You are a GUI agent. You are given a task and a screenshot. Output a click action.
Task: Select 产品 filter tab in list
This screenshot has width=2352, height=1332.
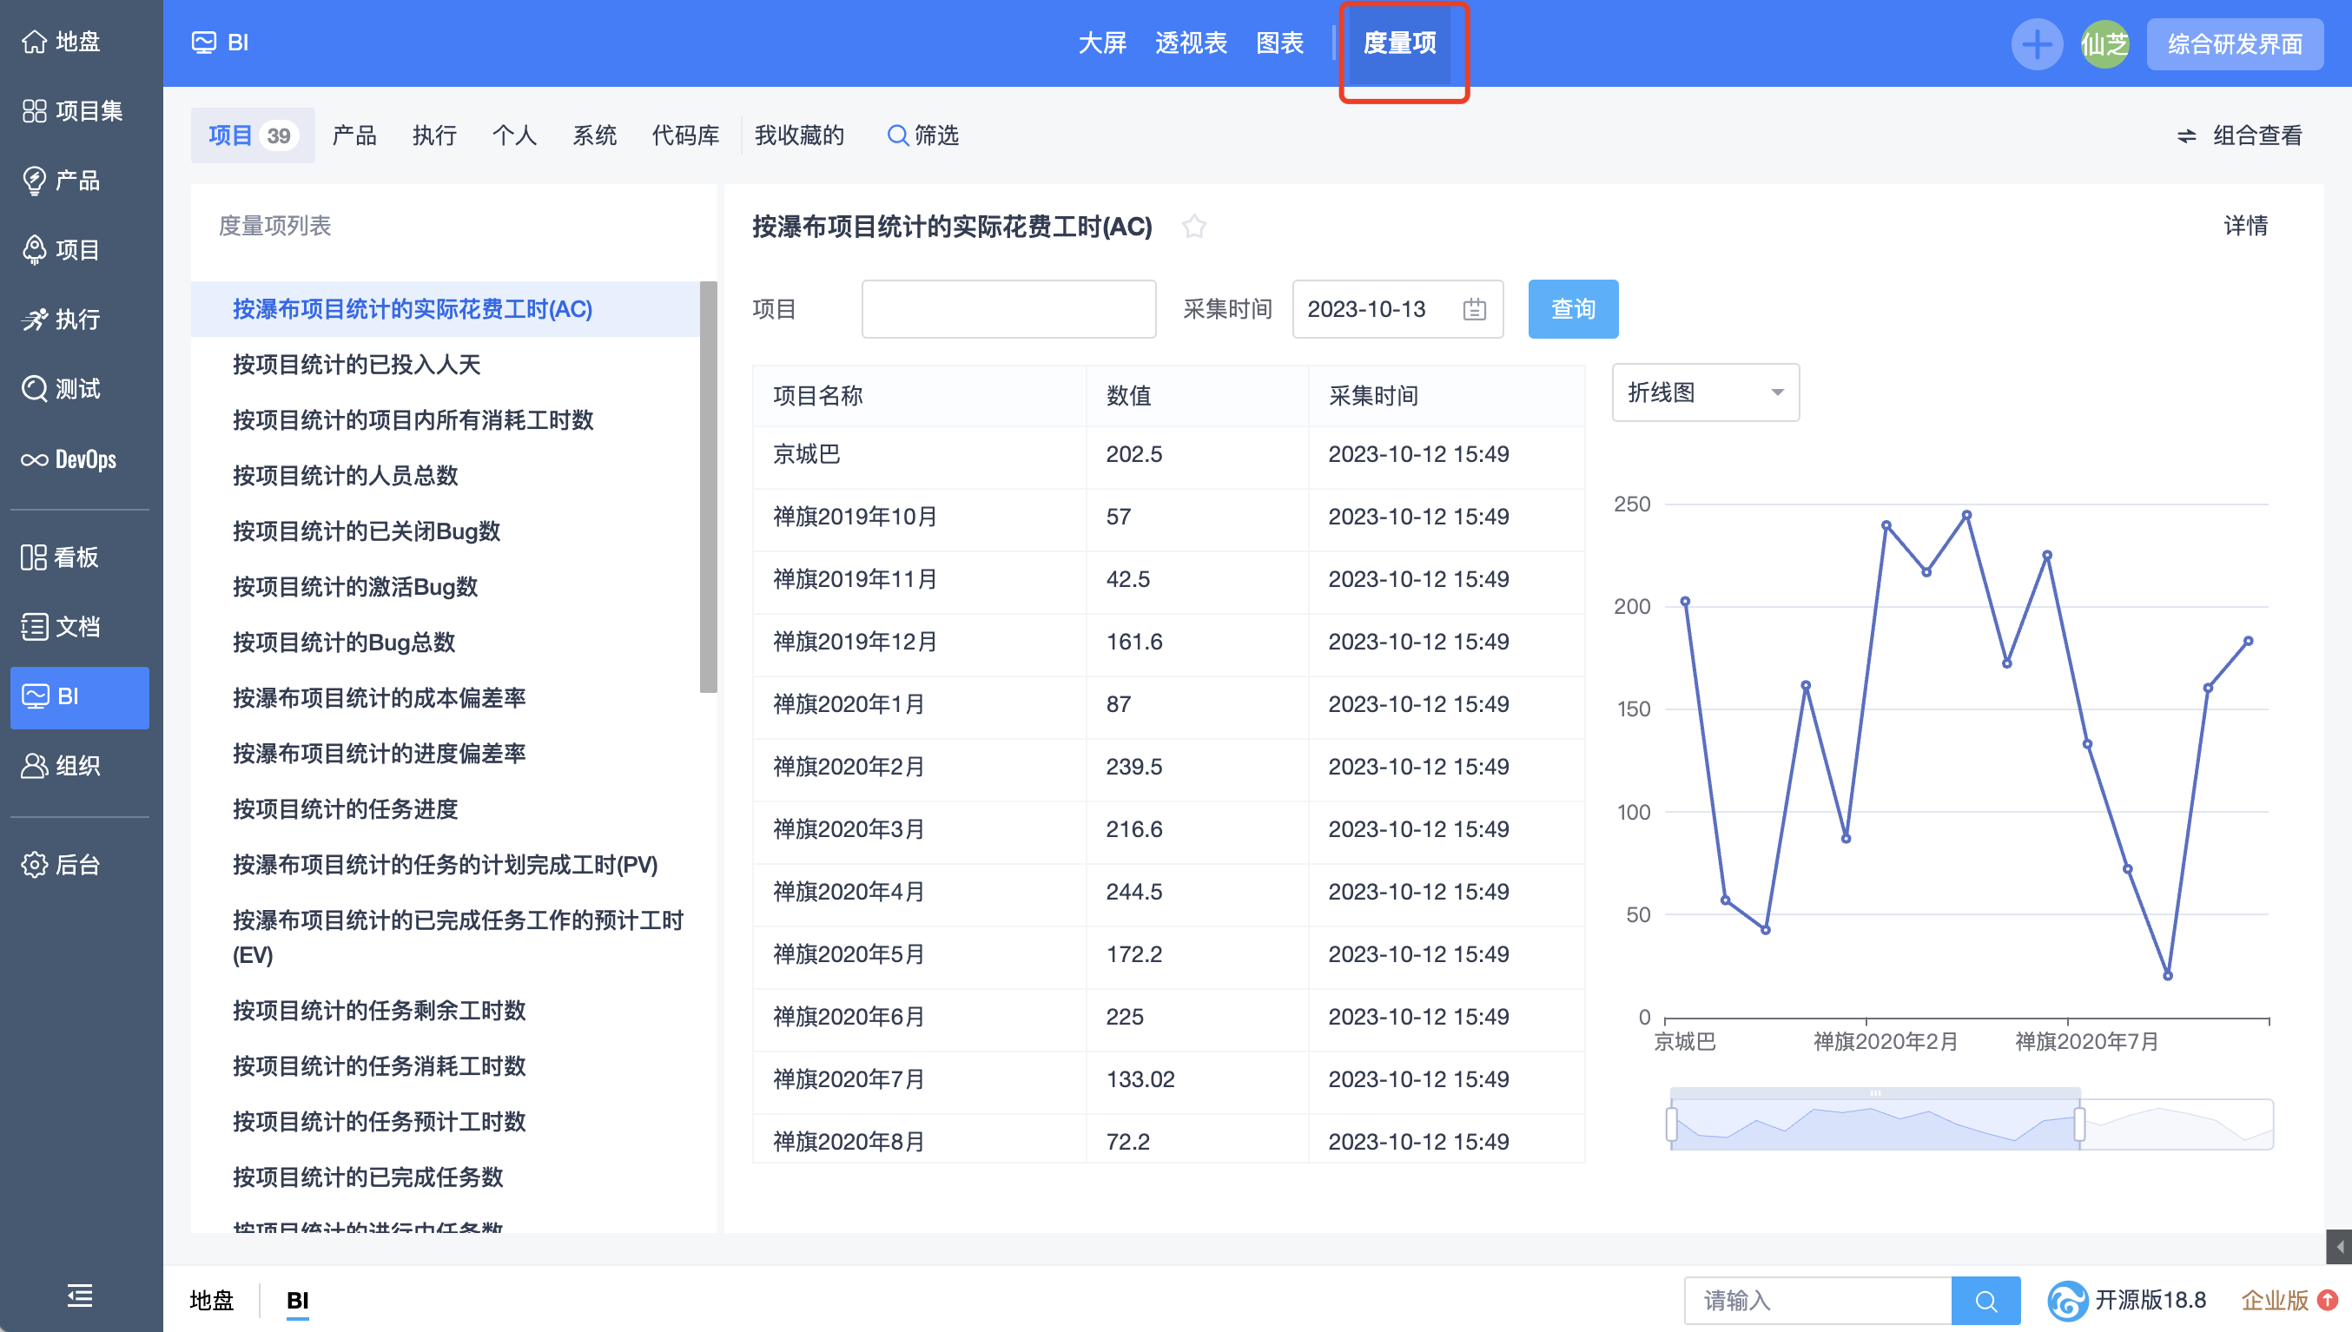click(x=351, y=134)
